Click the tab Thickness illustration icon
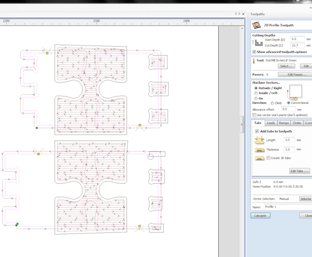312x257 pixels. coord(259,150)
